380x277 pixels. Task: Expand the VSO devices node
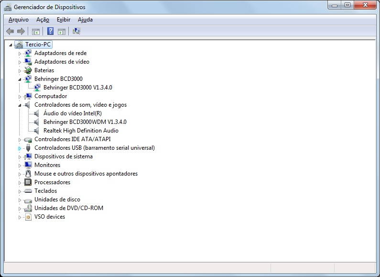tap(20, 217)
